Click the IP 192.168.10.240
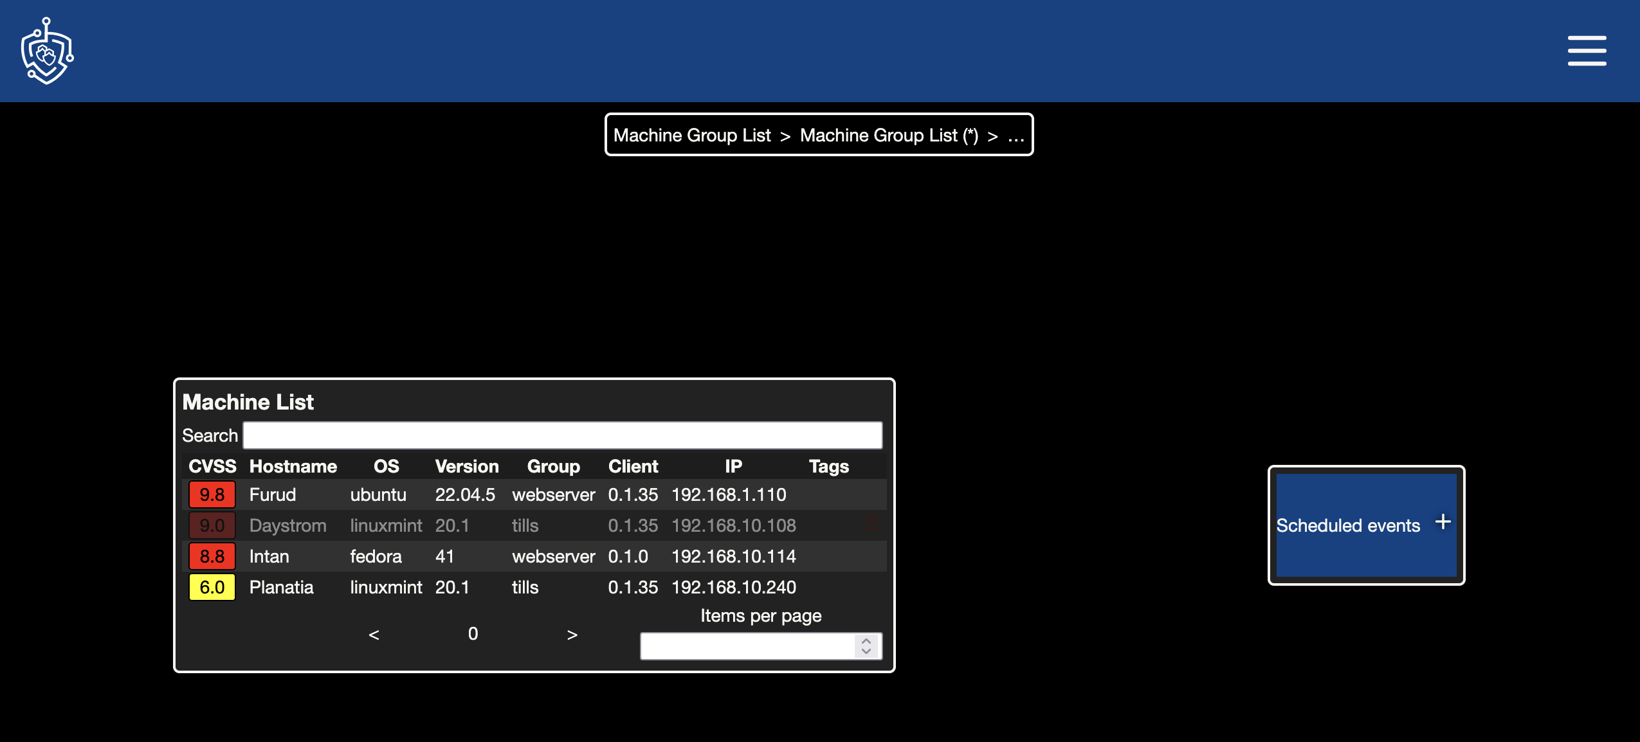1640x742 pixels. coord(734,587)
